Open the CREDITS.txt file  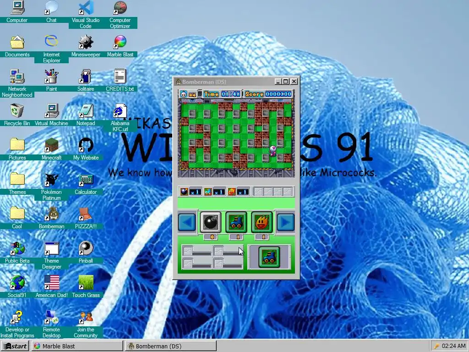click(x=120, y=80)
